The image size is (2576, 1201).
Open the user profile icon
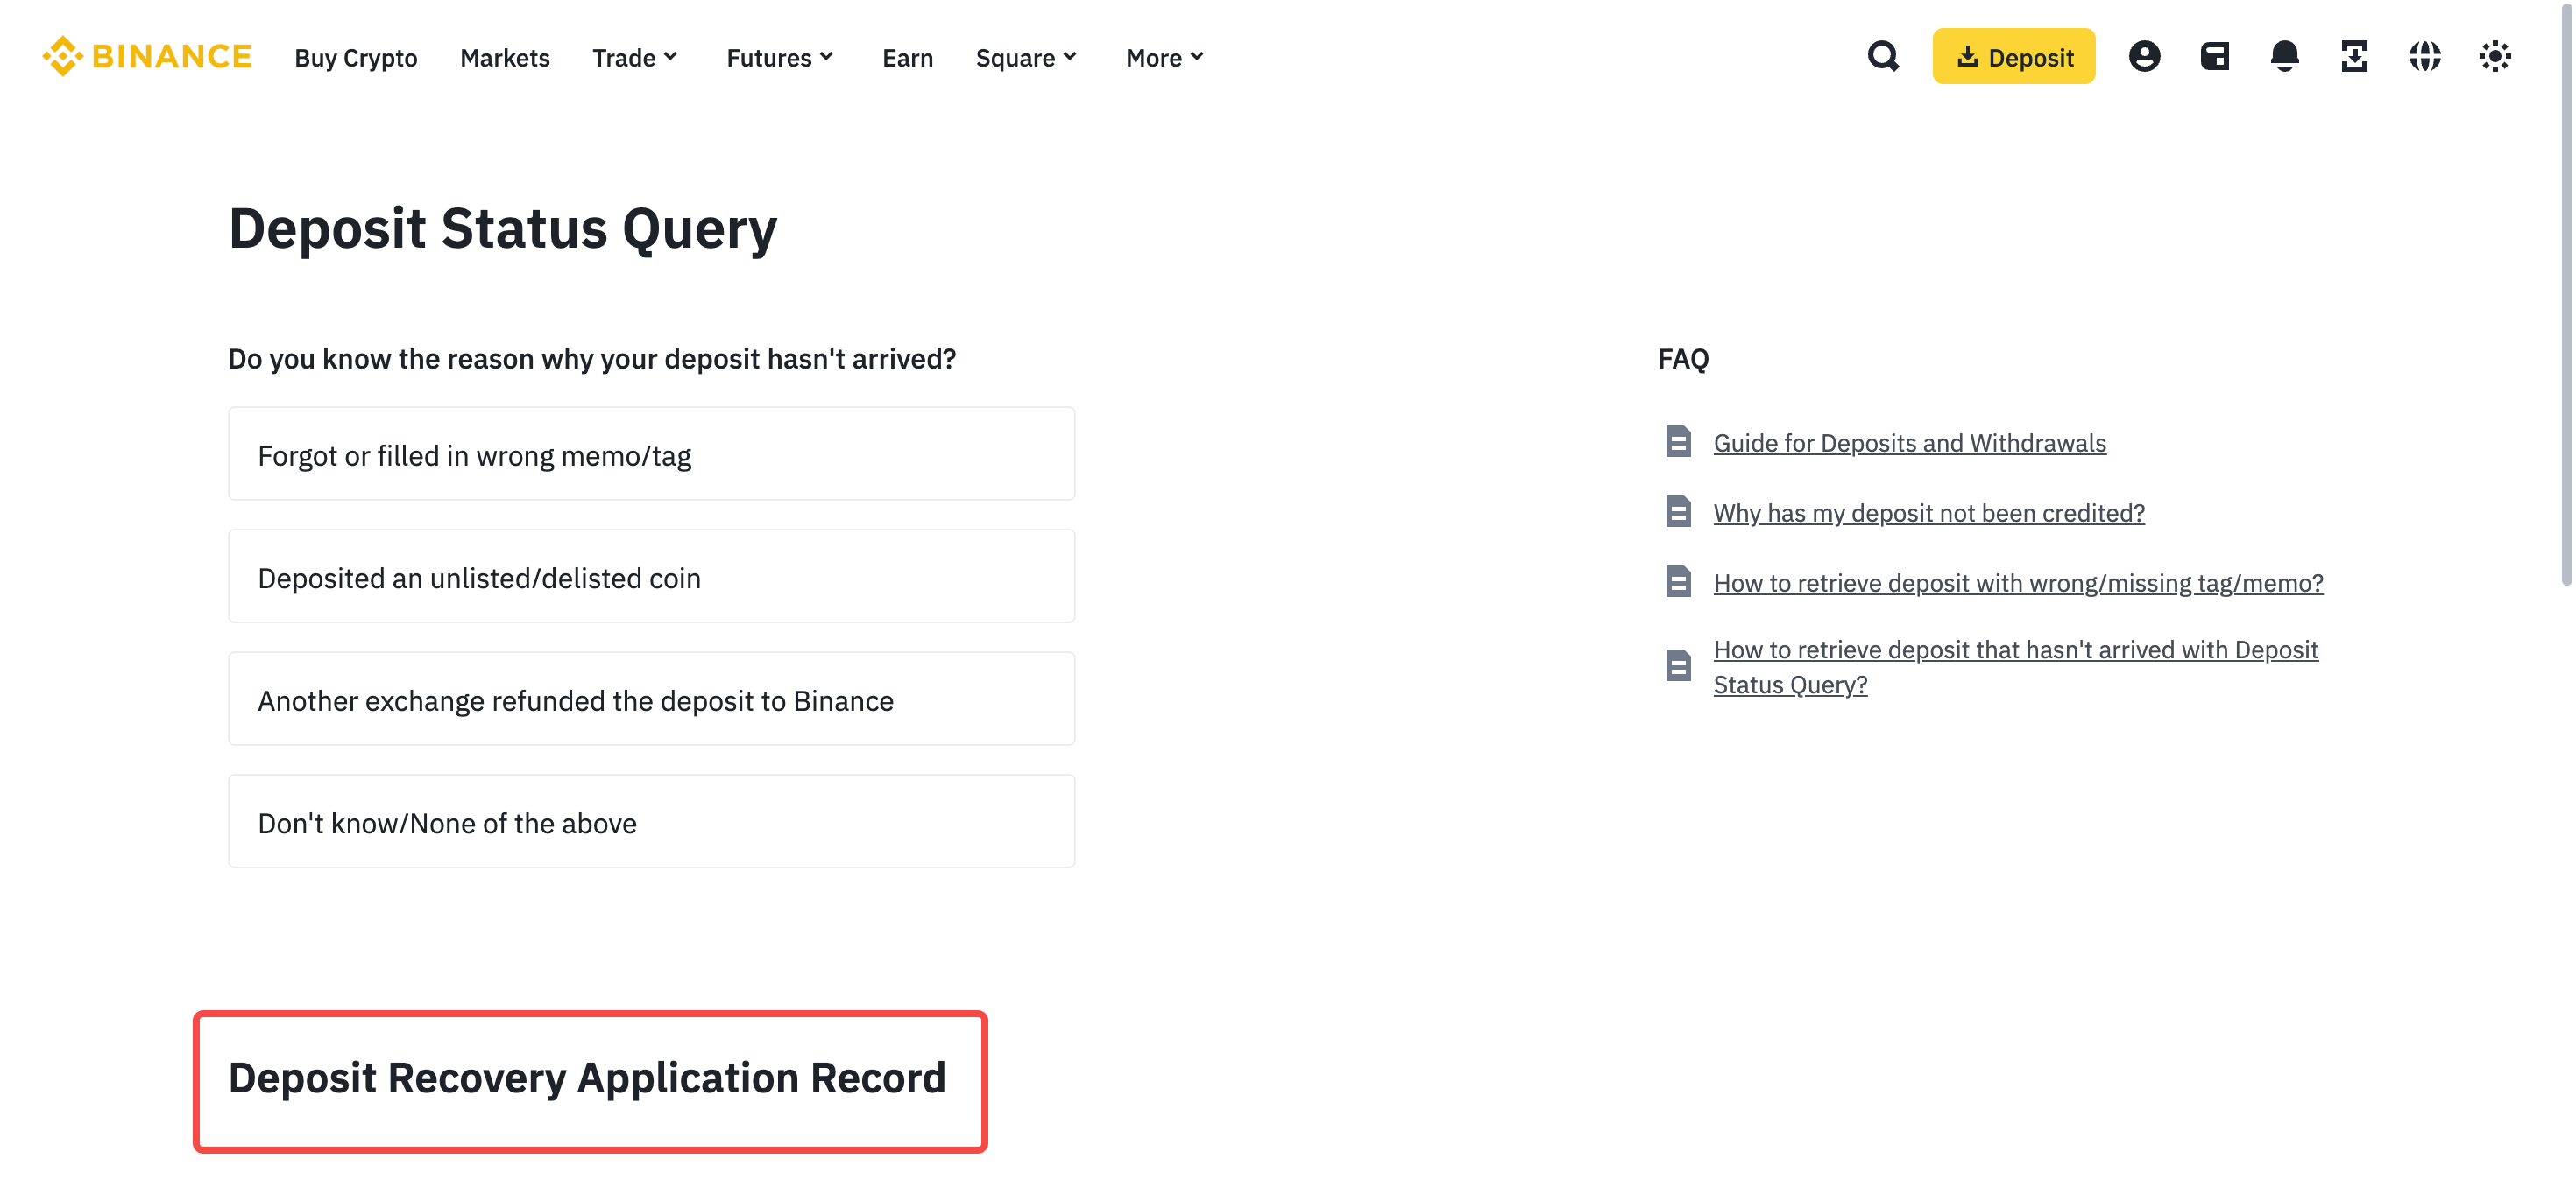click(x=2144, y=57)
